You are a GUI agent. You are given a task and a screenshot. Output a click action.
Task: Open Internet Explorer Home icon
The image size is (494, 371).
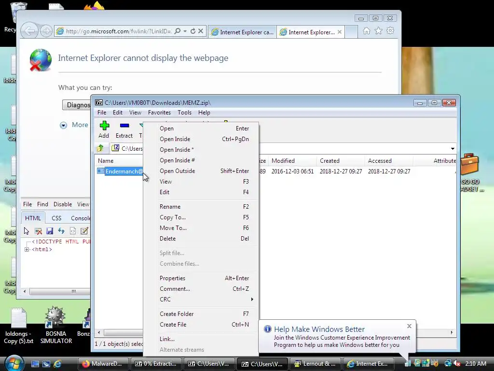(367, 30)
